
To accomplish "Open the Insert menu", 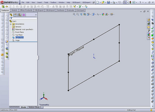I will click(x=40, y=2).
